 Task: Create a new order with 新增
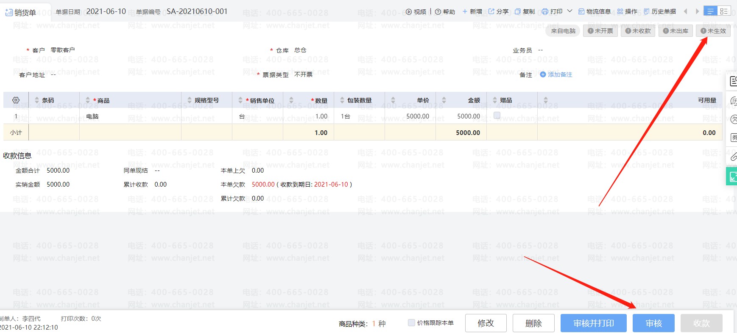472,11
